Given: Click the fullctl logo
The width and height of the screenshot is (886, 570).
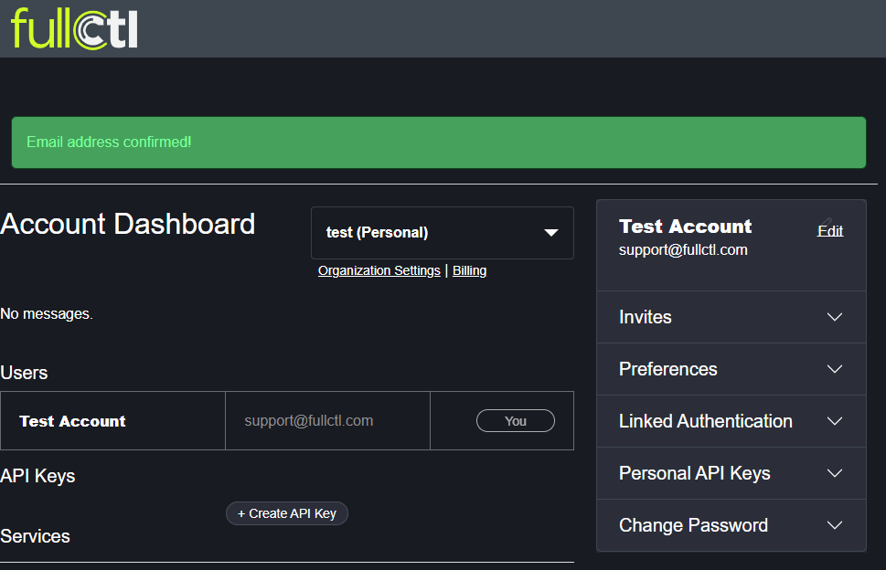Looking at the screenshot, I should coord(74,28).
